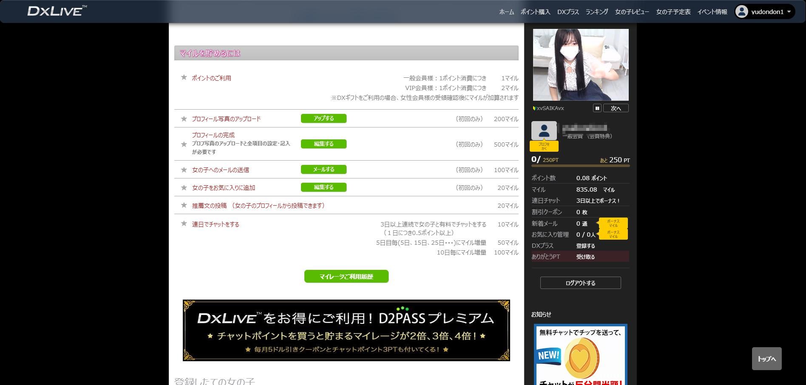Skip to next performer with 次へ
The image size is (806, 385).
tap(616, 108)
